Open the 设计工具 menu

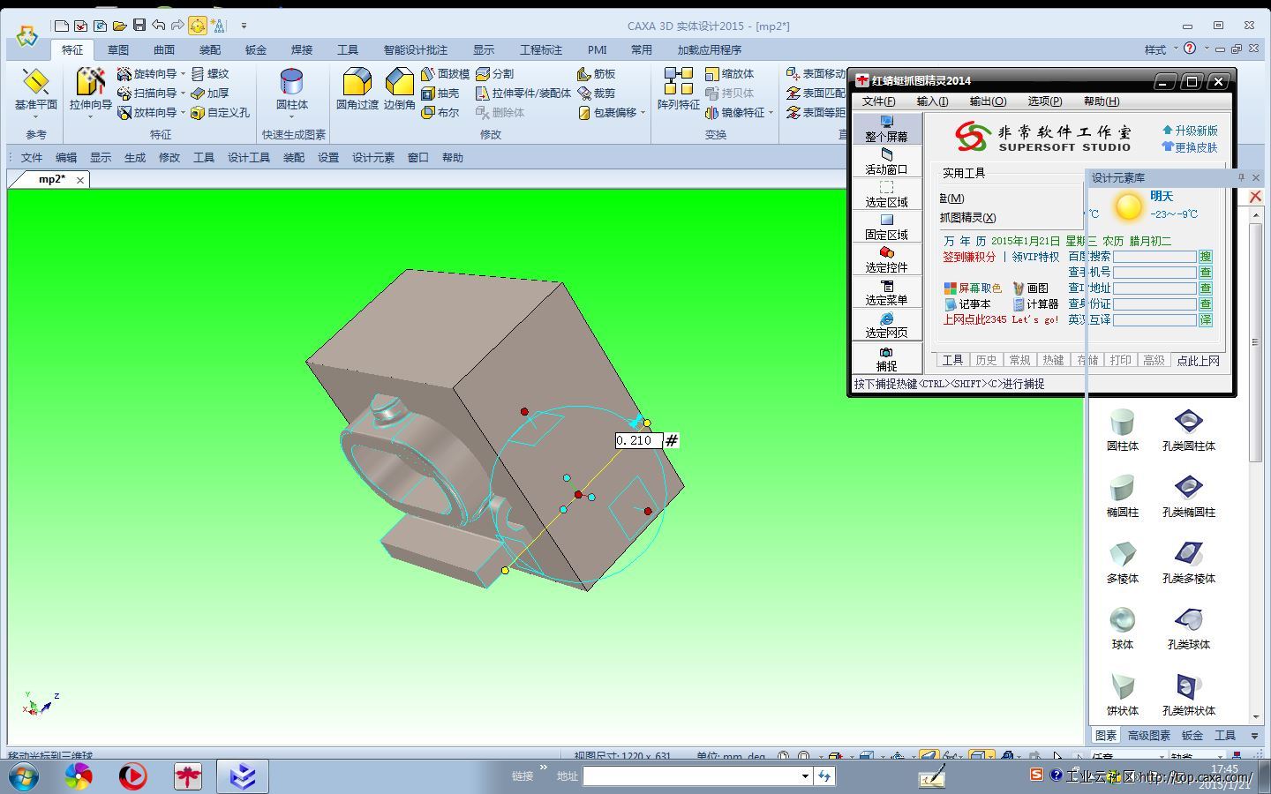point(249,158)
